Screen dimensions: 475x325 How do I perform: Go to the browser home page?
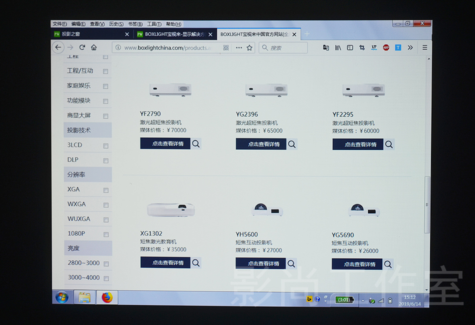94,47
